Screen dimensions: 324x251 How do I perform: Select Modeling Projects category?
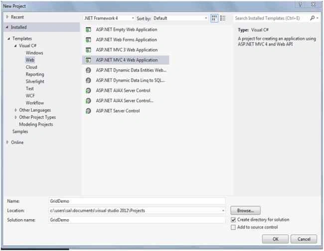point(36,125)
